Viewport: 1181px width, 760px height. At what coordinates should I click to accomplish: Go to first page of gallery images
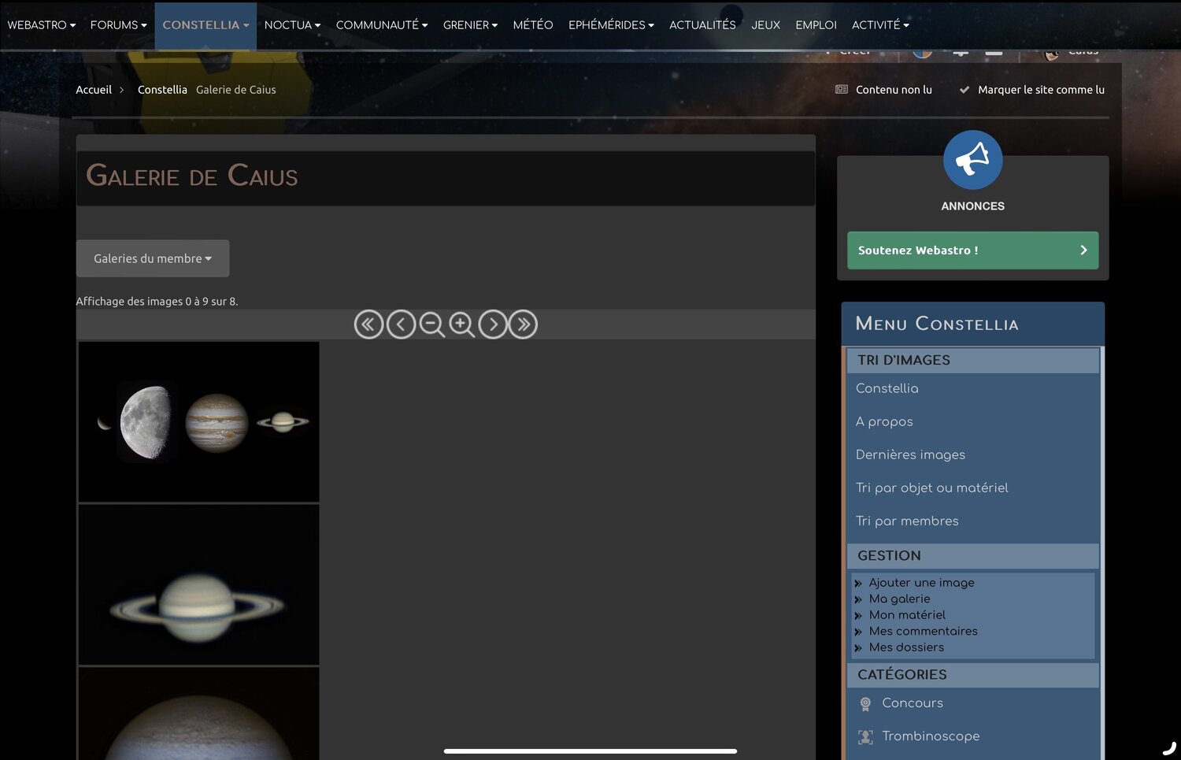tap(368, 324)
